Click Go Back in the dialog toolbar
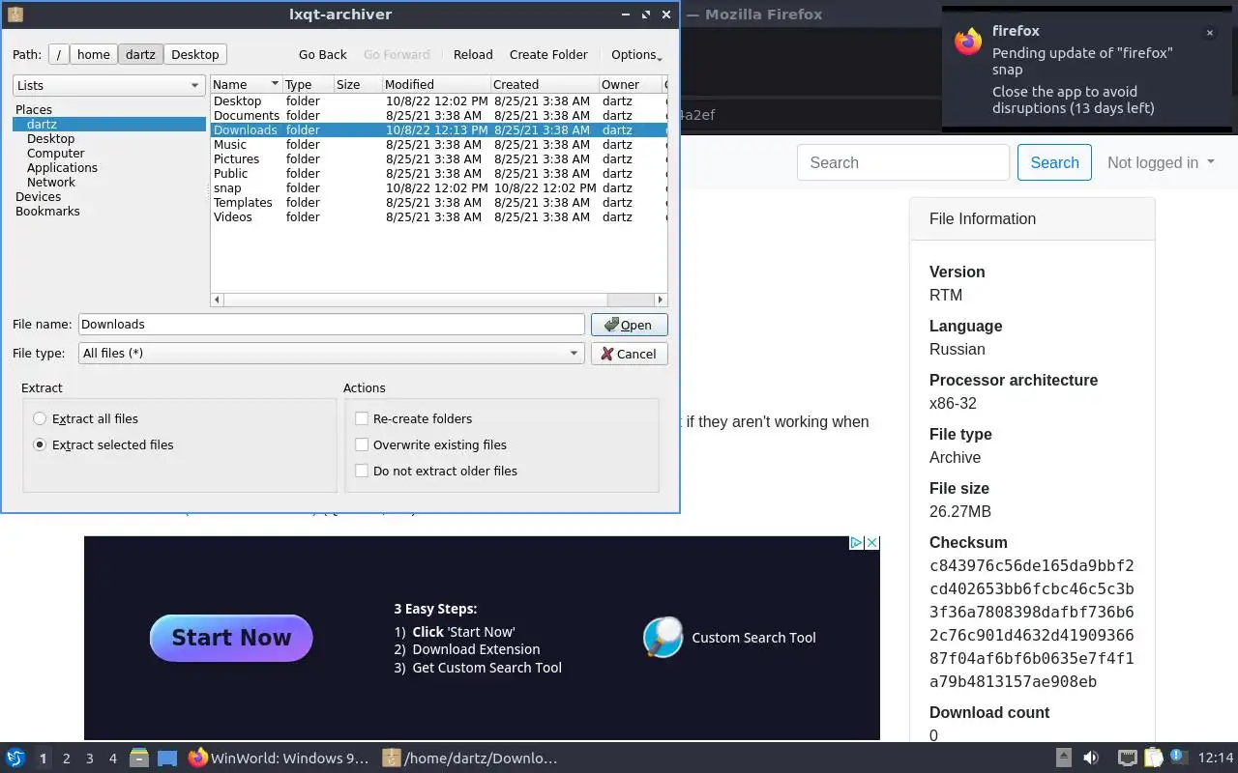1238x773 pixels. (322, 55)
